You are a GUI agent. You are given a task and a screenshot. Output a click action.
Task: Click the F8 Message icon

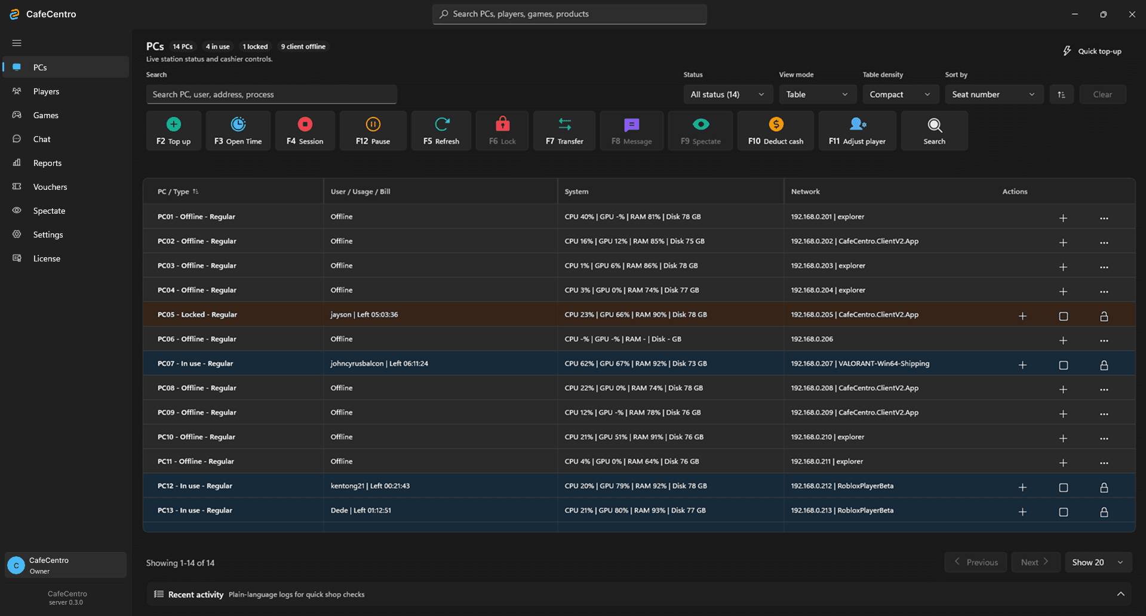pos(632,125)
